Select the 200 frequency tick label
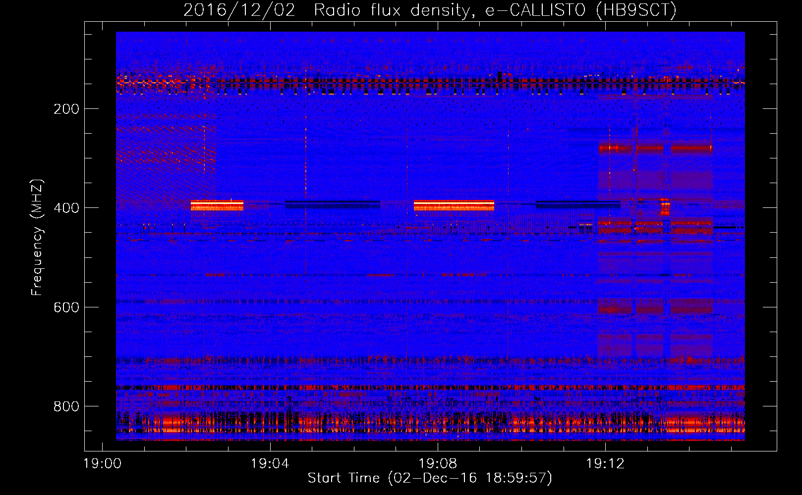The width and height of the screenshot is (802, 495). pos(66,109)
